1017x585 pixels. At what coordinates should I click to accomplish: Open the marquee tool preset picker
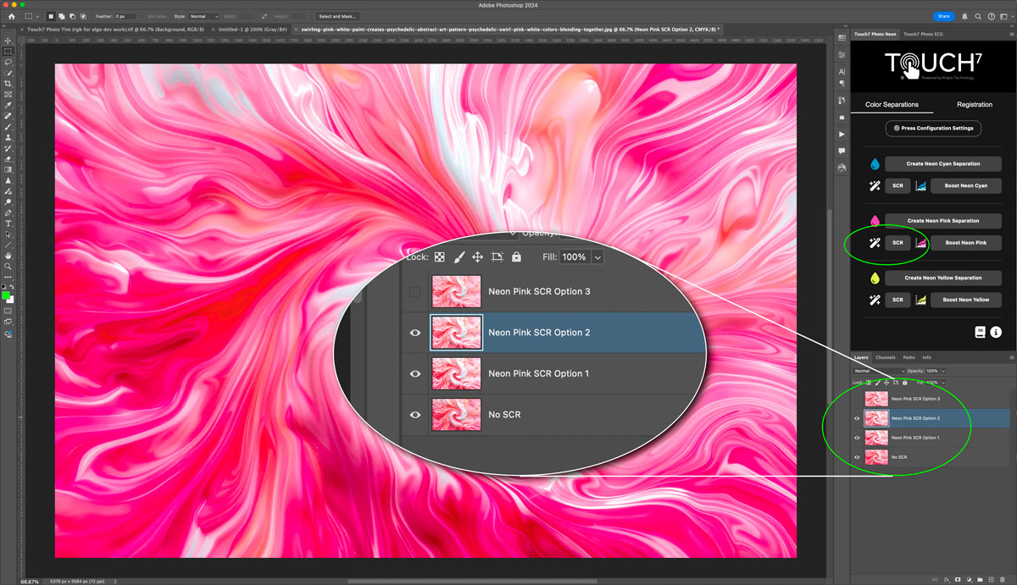coord(31,16)
